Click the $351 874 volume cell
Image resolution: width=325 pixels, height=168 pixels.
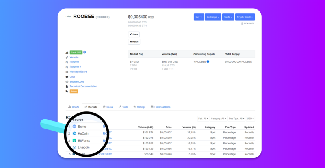pyautogui.click(x=148, y=133)
